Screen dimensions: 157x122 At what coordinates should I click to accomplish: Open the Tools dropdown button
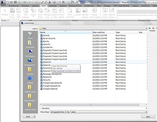(x=29, y=117)
